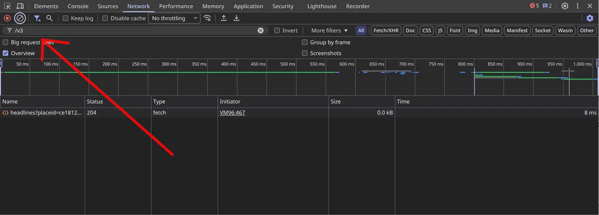This screenshot has width=599, height=215.
Task: Check the Invert filter checkbox
Action: (277, 30)
